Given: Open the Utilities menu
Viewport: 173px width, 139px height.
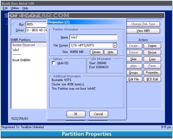Looking at the screenshot, I should 15,8.
